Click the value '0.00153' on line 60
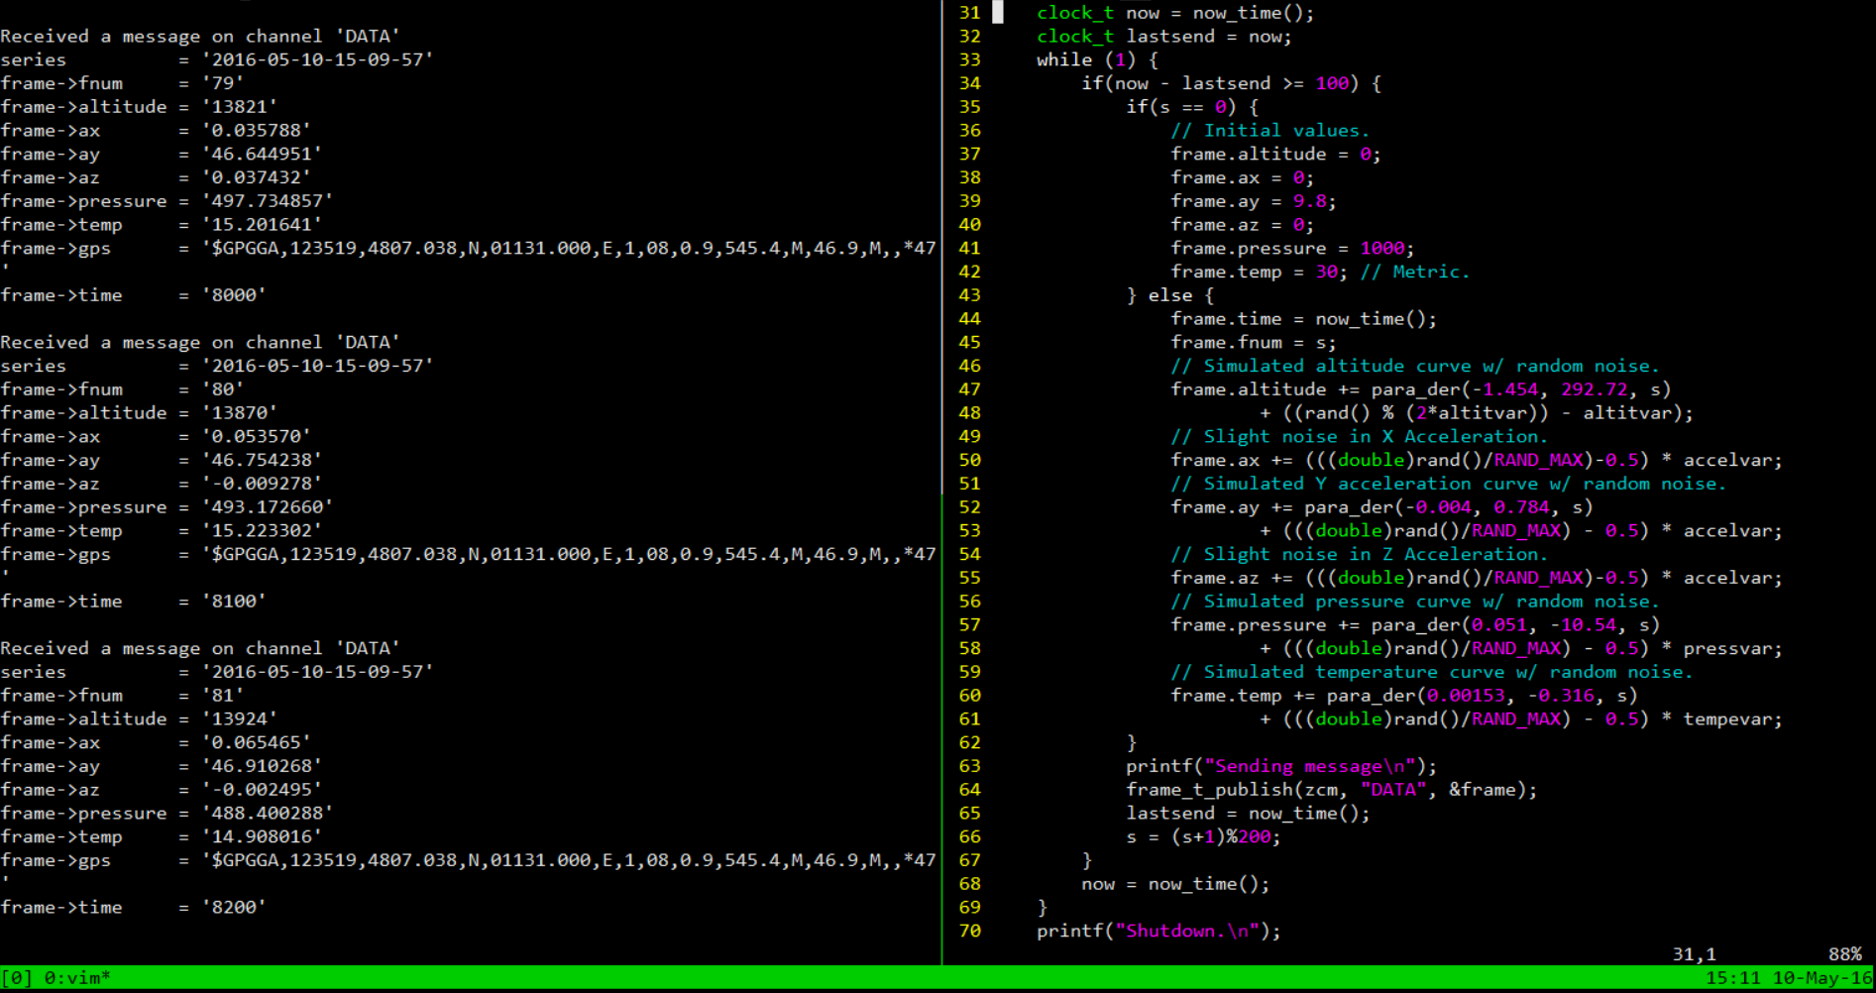 point(1465,696)
